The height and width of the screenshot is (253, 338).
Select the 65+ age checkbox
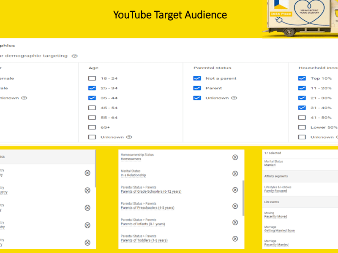[x=92, y=127]
